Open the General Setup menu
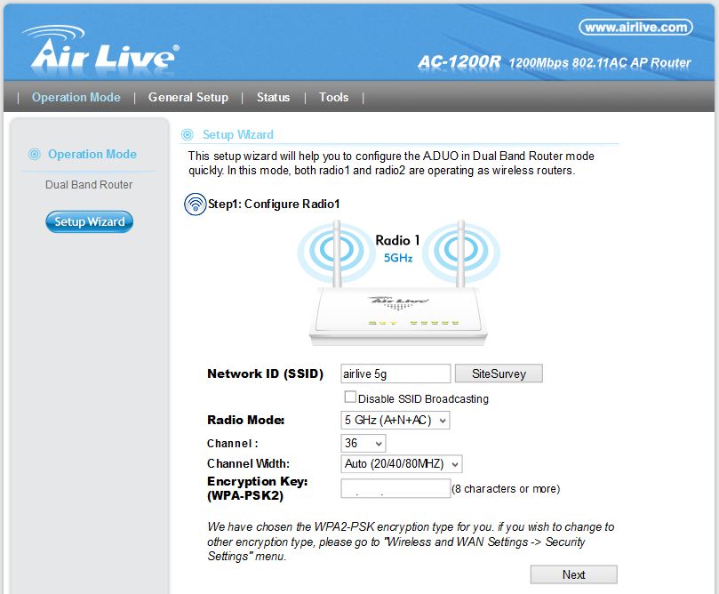Image resolution: width=719 pixels, height=594 pixels. coord(188,97)
